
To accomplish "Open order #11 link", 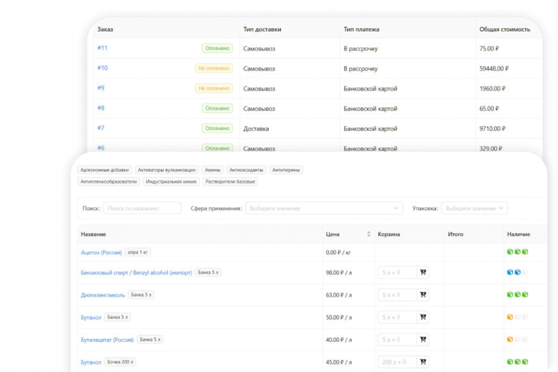I will pyautogui.click(x=102, y=48).
